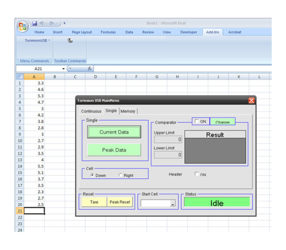This screenshot has width=286, height=250.
Task: Select the Add-Ins ribbon tab
Action: click(x=212, y=32)
